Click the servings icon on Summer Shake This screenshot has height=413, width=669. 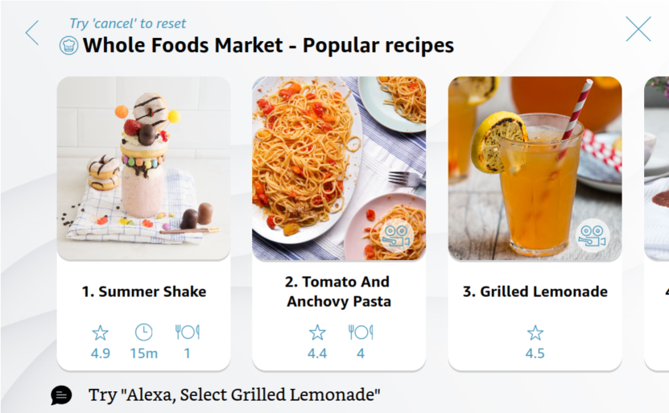pos(187,332)
